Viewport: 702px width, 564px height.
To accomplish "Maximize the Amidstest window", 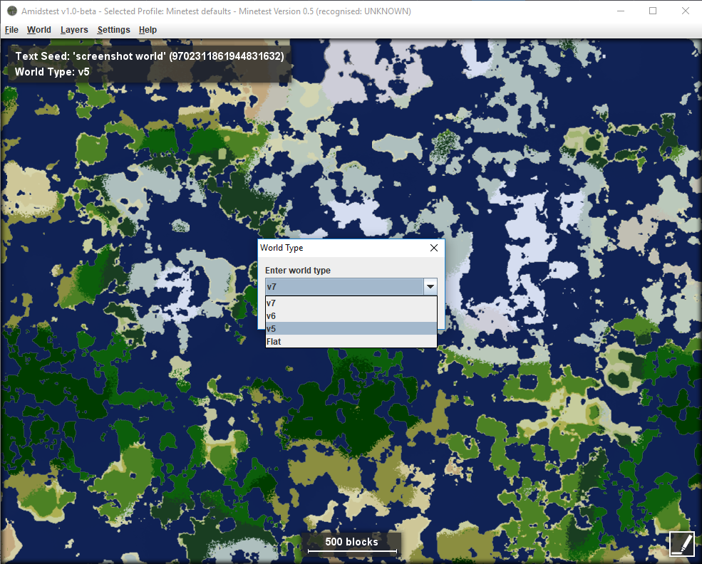I will tap(653, 11).
